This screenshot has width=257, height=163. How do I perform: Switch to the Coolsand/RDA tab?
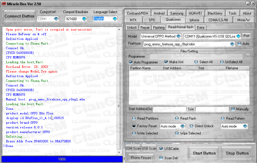pos(138,13)
